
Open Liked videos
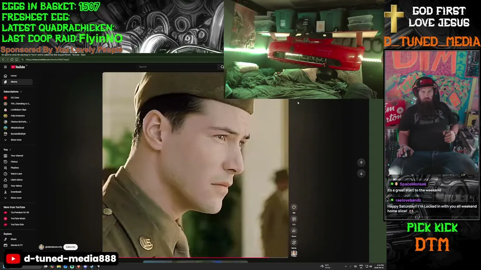(x=17, y=180)
